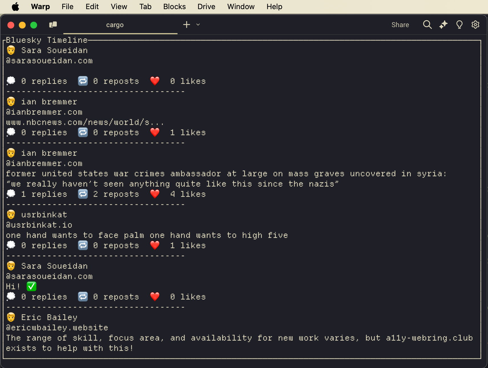Screen dimensions: 488x368
Task: Open the www.nbcnews.com link
Action: (85, 122)
